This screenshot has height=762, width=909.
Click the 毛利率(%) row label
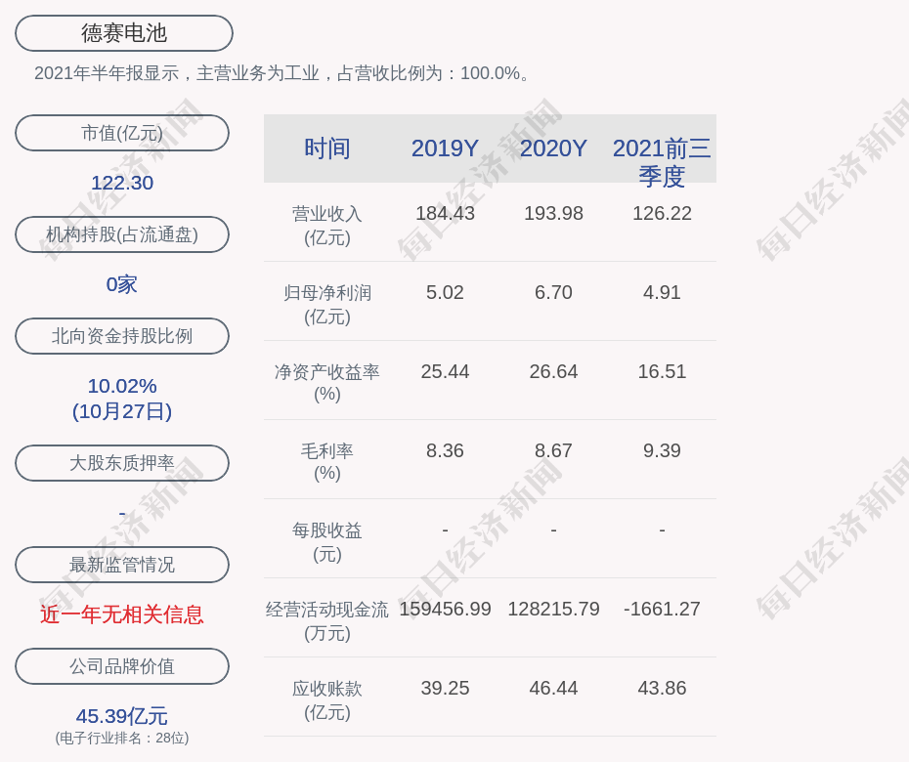point(326,462)
